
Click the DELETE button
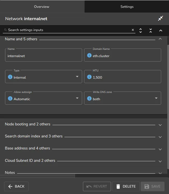point(126,186)
